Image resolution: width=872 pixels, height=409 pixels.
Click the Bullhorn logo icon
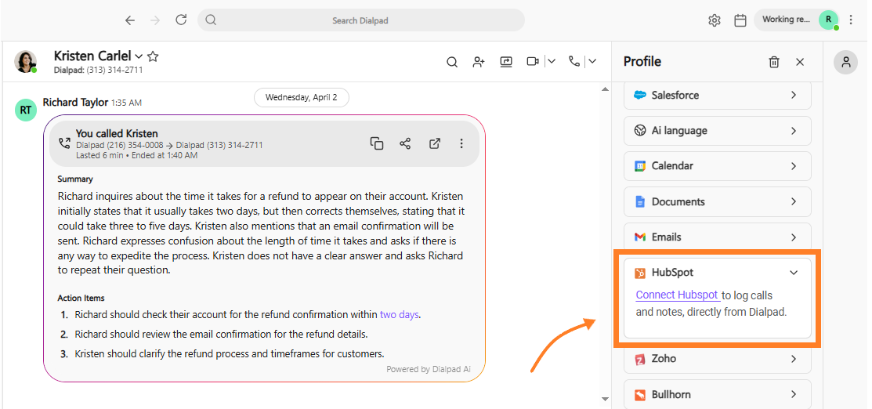[640, 395]
